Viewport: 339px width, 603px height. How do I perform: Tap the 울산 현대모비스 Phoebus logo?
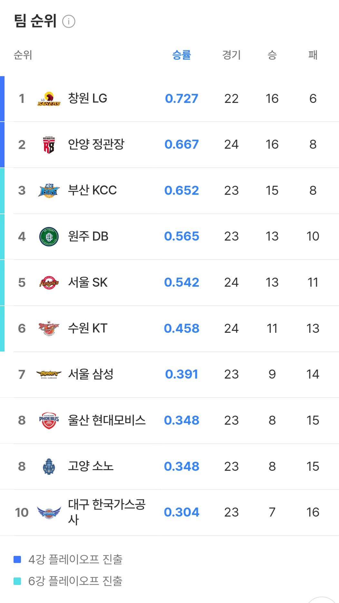point(49,420)
